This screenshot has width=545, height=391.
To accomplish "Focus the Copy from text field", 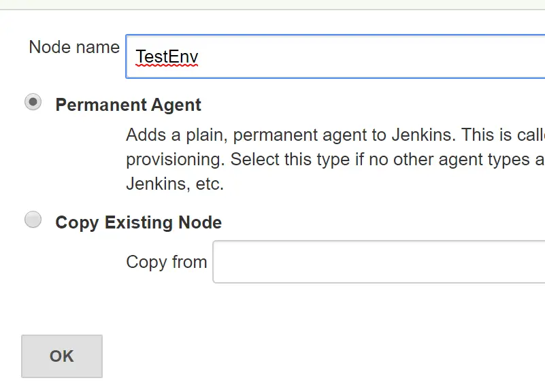I will pyautogui.click(x=378, y=262).
